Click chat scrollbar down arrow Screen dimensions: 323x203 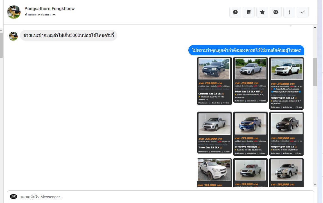coord(315,184)
